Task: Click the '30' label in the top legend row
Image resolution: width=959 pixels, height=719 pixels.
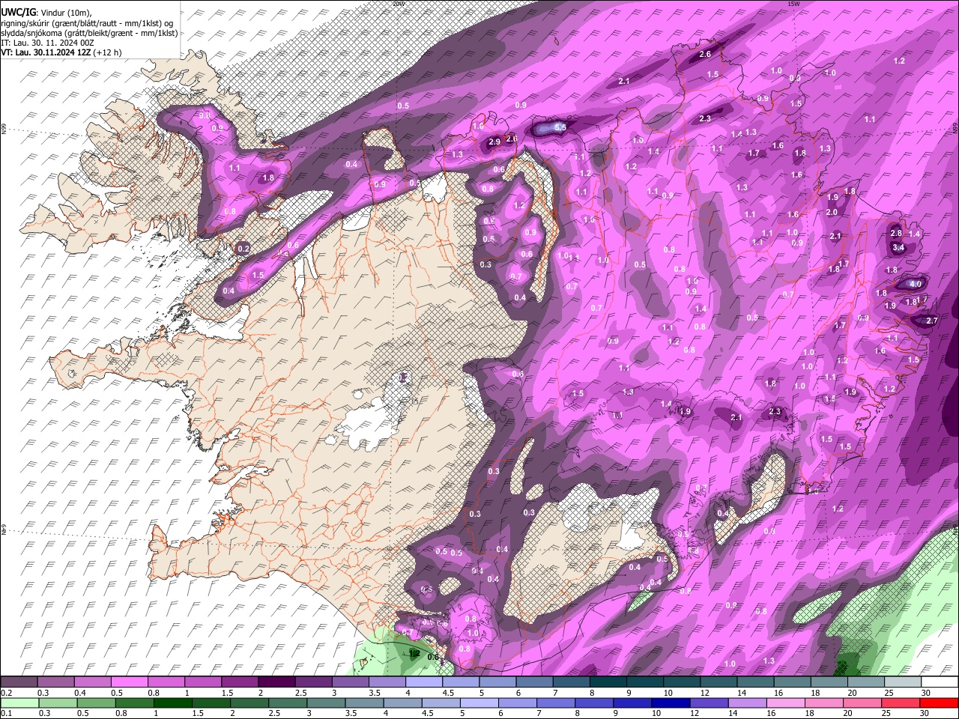Action: [926, 693]
